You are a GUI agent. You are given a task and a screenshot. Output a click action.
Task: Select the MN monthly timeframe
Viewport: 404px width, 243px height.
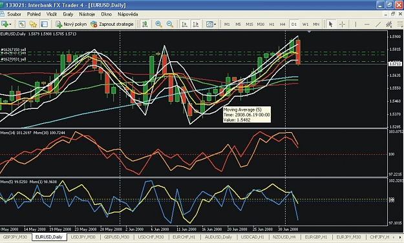pos(316,24)
